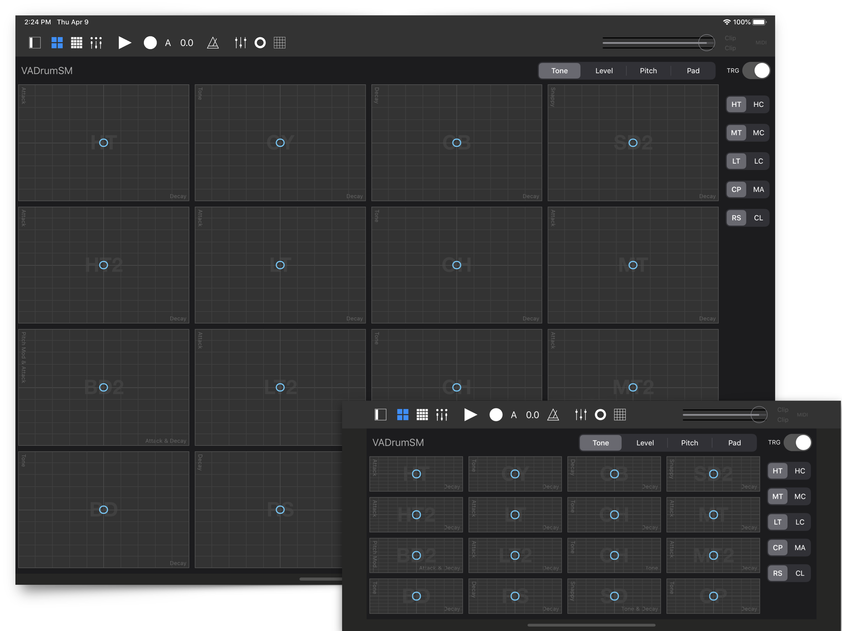Select the Pitch tab in the small window
Image resolution: width=842 pixels, height=631 pixels.
pyautogui.click(x=689, y=443)
